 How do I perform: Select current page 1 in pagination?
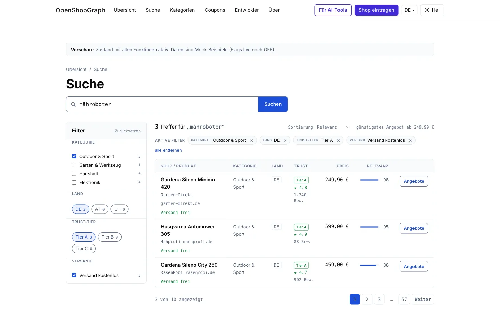pos(355,300)
